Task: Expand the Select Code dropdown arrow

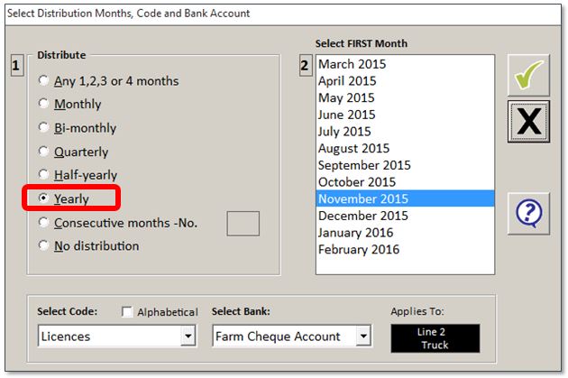Action: pos(188,336)
